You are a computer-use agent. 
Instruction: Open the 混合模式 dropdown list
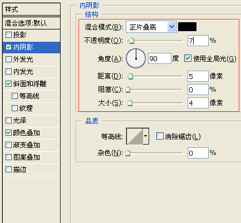[x=151, y=27]
